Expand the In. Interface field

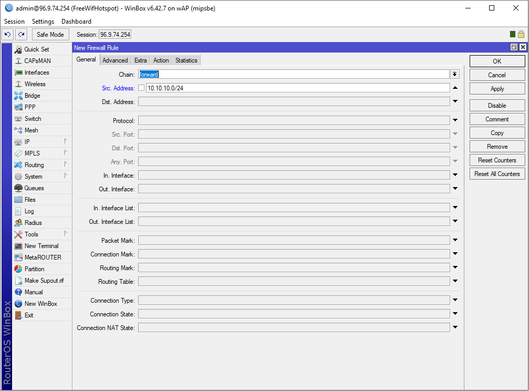point(455,175)
